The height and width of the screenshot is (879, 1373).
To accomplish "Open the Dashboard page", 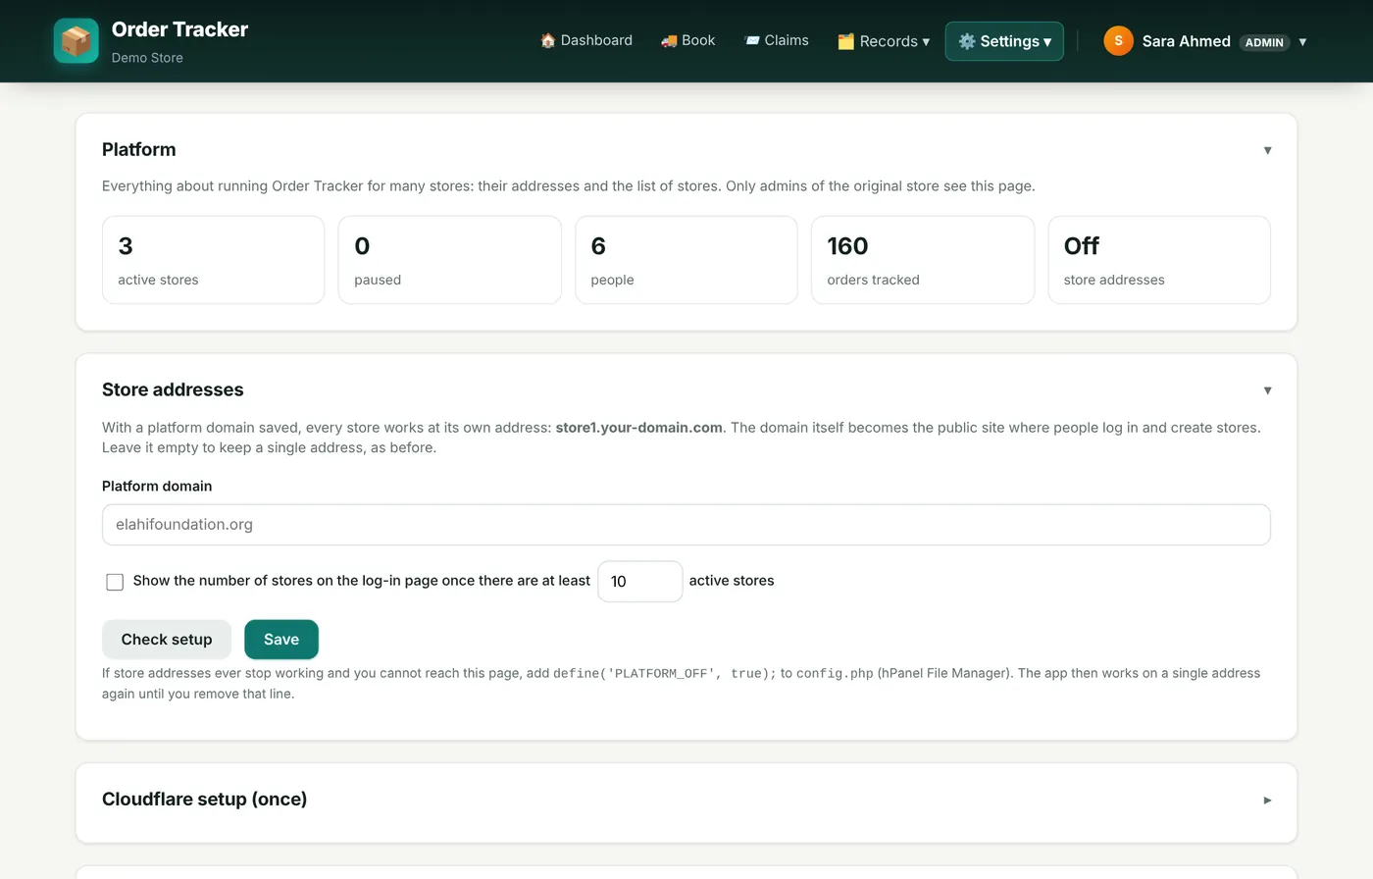I will (586, 41).
